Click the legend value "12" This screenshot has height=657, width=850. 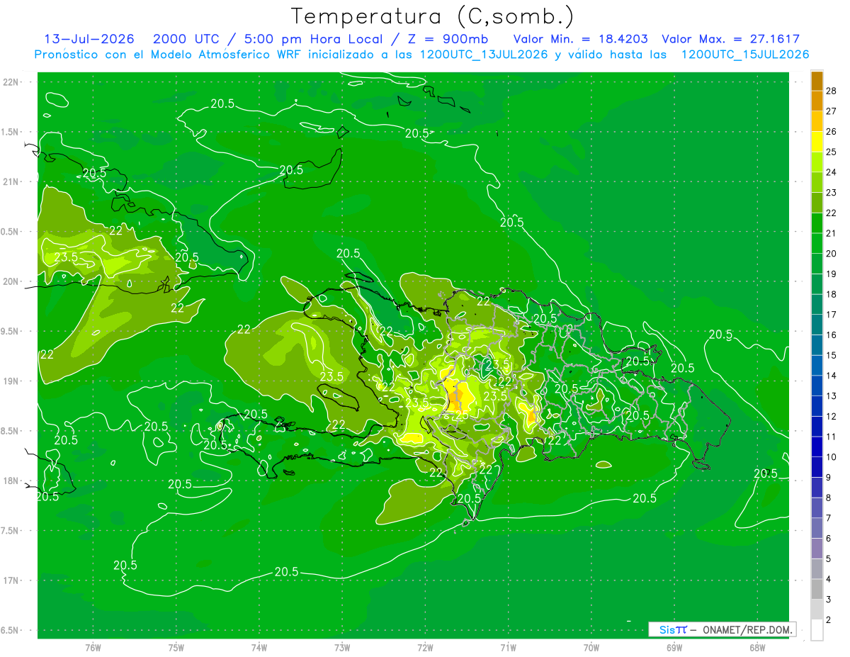click(832, 416)
